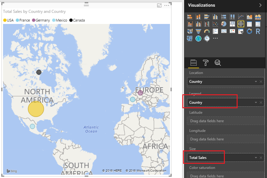This screenshot has height=178, width=267.
Task: Select the blue France bubble on map
Action: pyautogui.click(x=133, y=99)
